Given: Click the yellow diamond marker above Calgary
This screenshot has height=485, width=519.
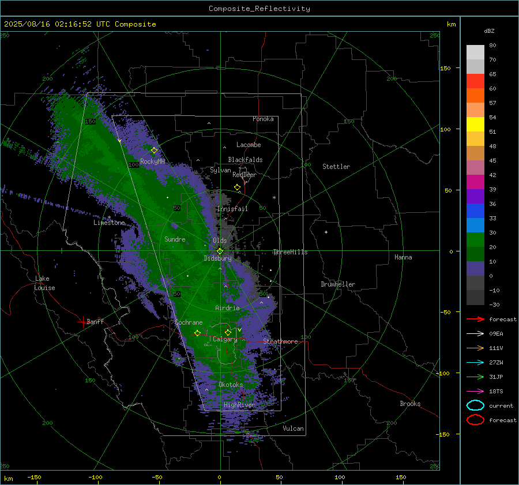Looking at the screenshot, I should coord(228,332).
